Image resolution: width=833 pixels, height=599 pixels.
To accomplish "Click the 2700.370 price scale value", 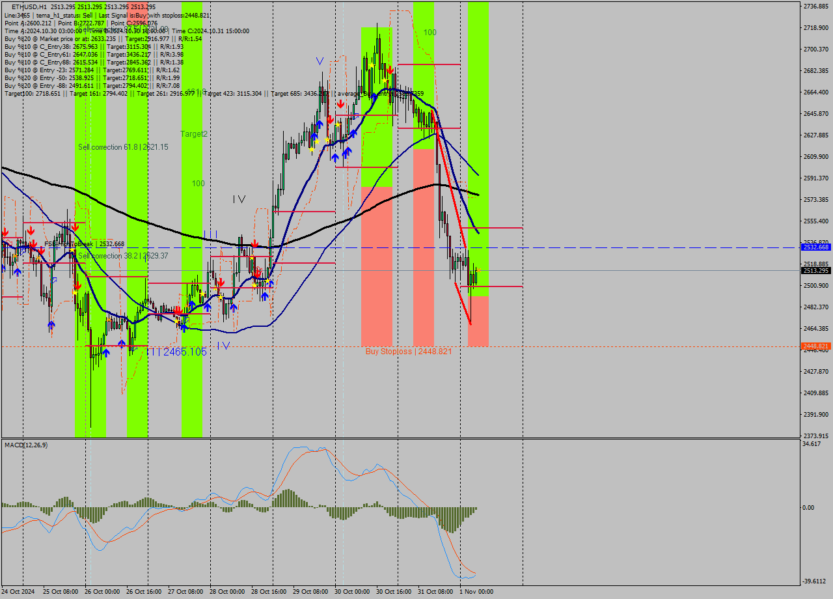I will [815, 49].
